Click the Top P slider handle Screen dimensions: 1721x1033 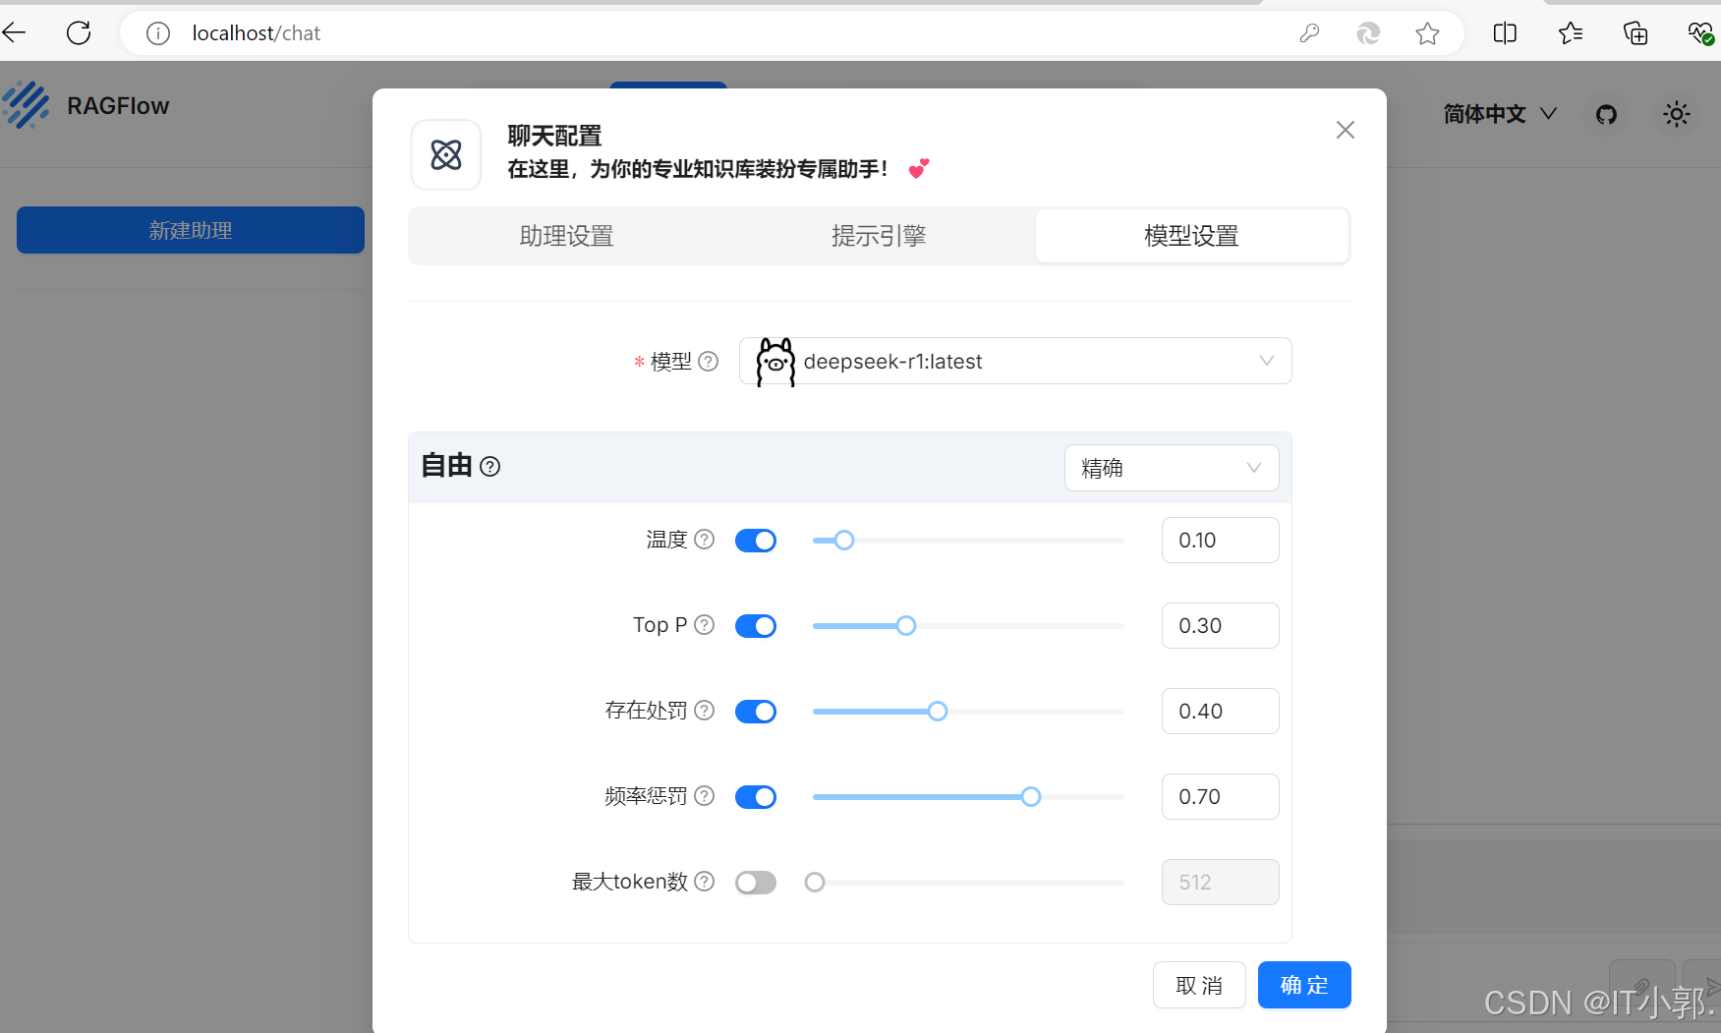(904, 625)
